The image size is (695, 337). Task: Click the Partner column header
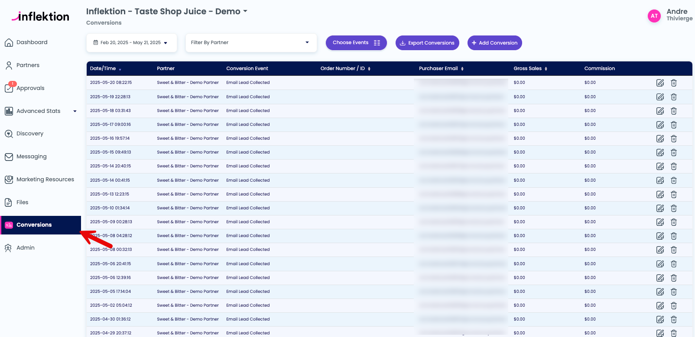(166, 68)
